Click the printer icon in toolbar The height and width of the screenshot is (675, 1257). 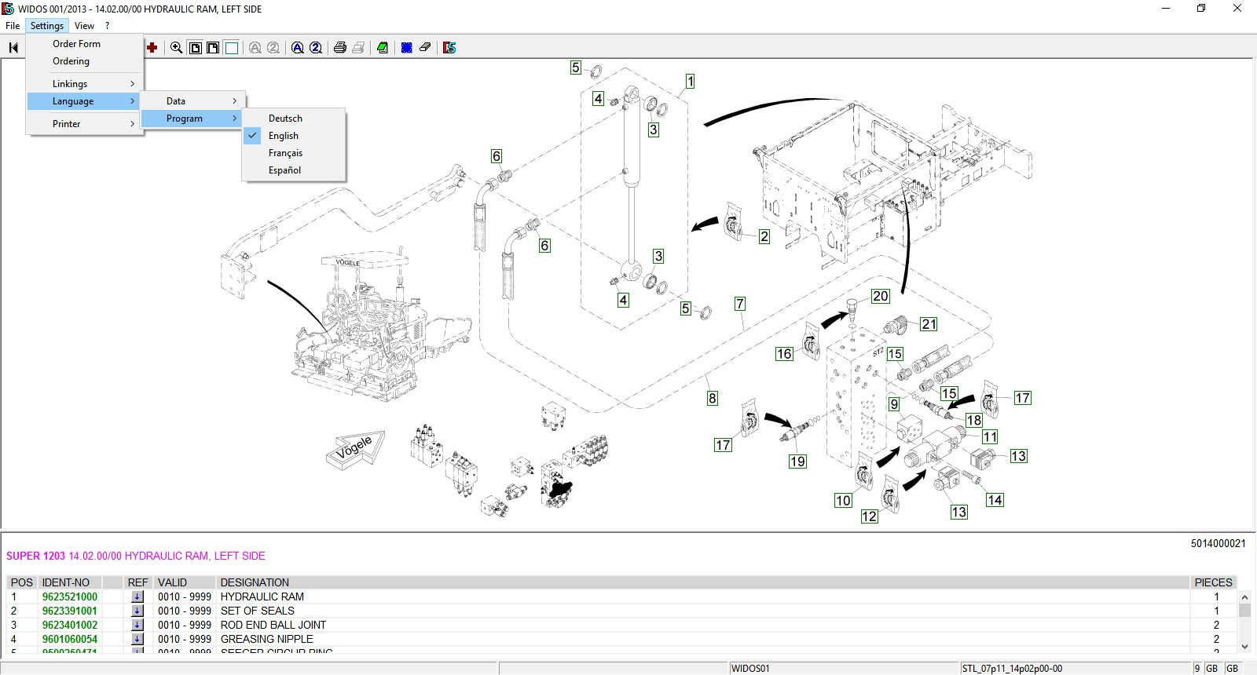click(x=340, y=48)
